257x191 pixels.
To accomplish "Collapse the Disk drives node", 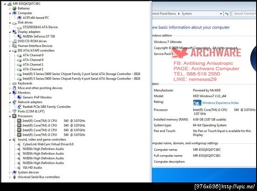I will [10, 23].
